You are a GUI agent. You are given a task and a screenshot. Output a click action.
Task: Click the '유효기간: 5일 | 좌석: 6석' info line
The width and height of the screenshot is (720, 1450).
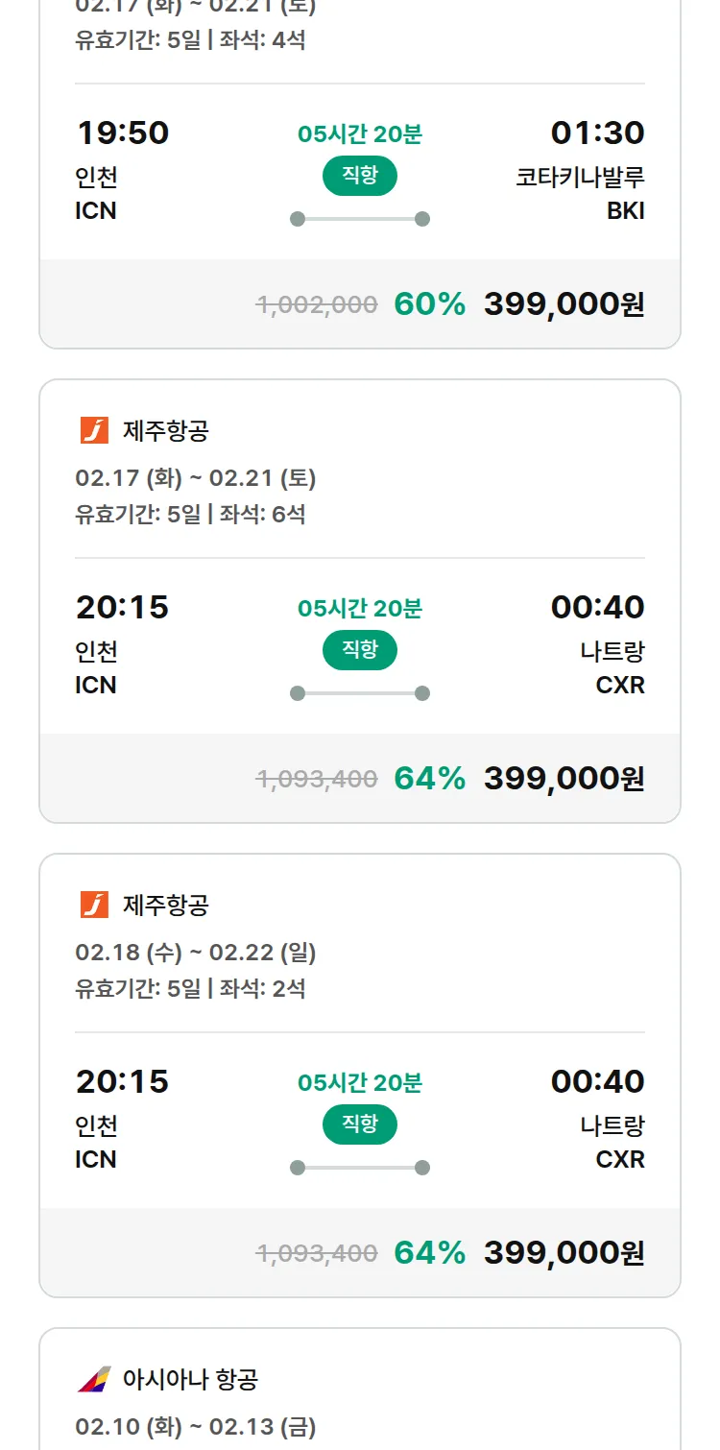tap(190, 515)
